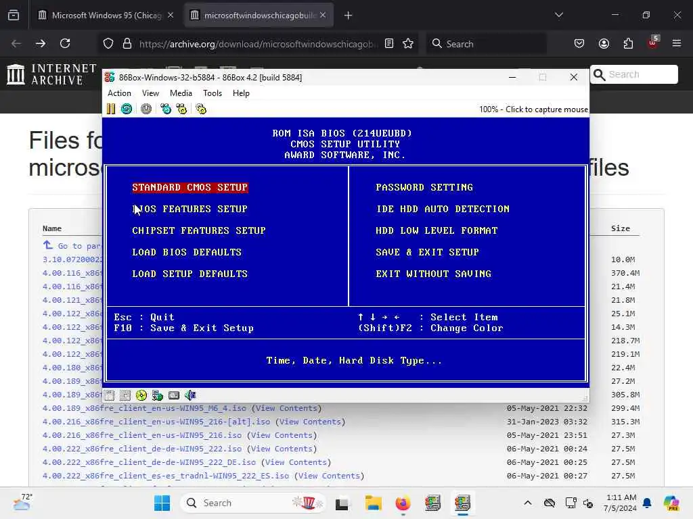Click the network status bar icon in 86Box

coord(157,395)
